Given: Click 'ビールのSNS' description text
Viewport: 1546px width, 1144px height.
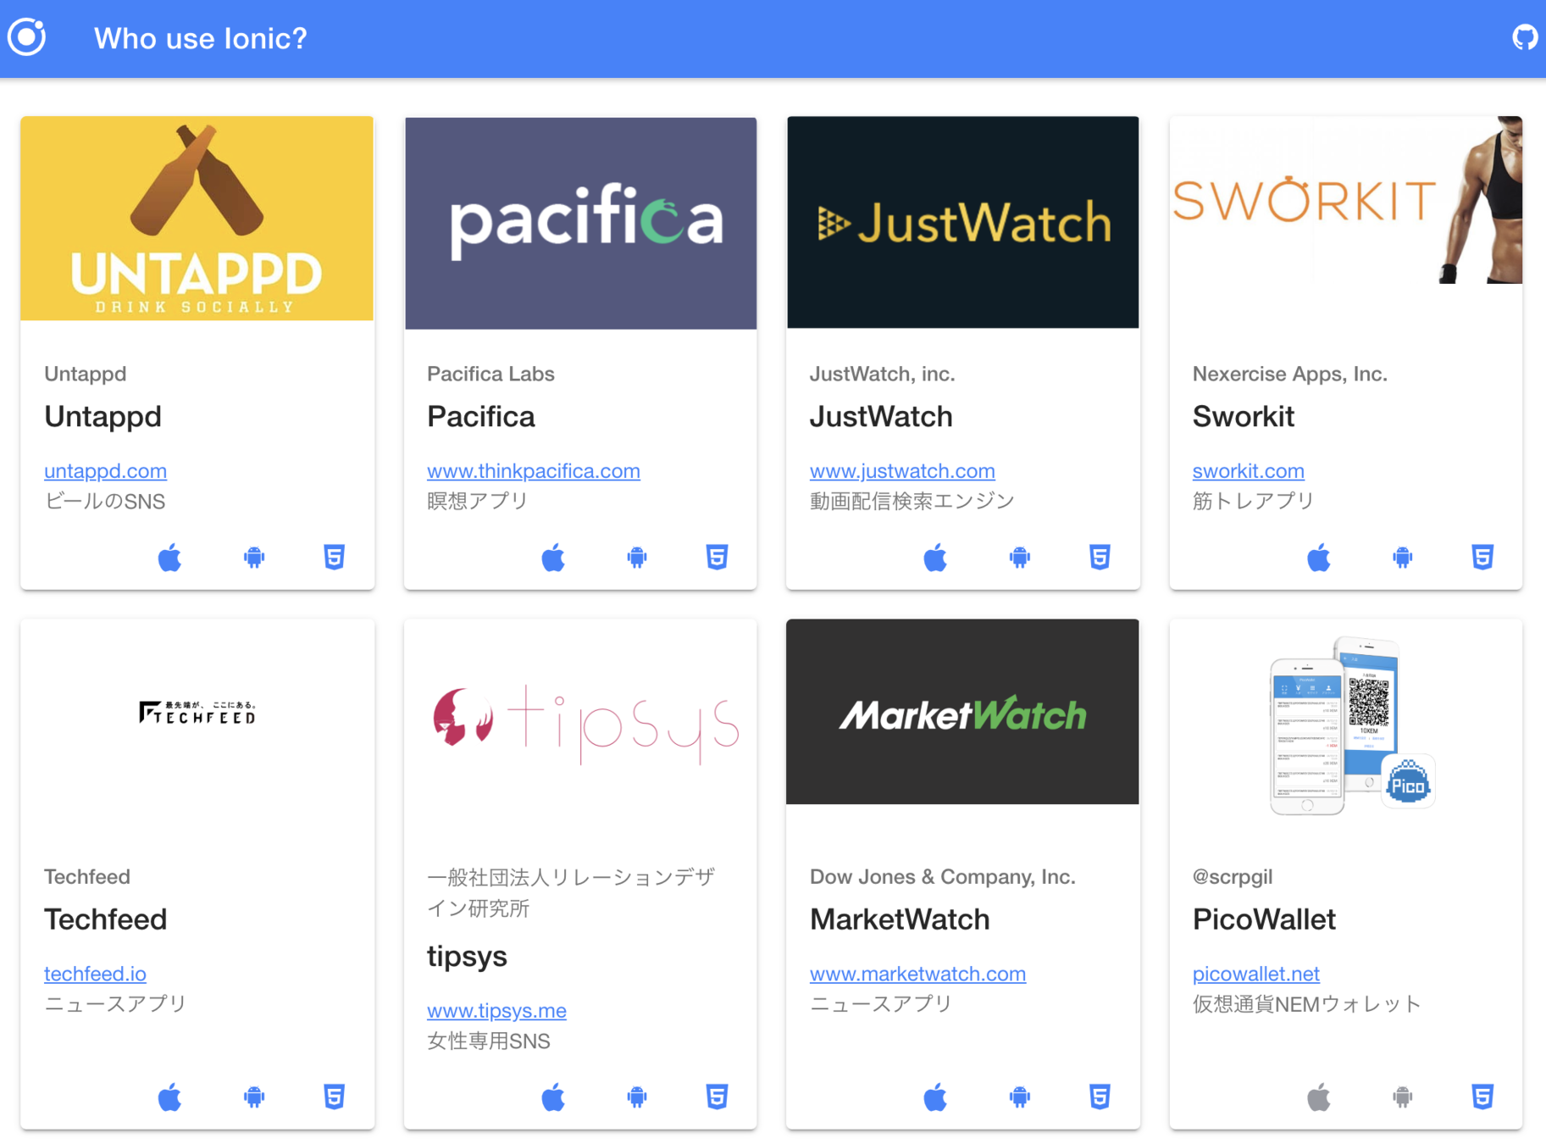Looking at the screenshot, I should point(105,501).
